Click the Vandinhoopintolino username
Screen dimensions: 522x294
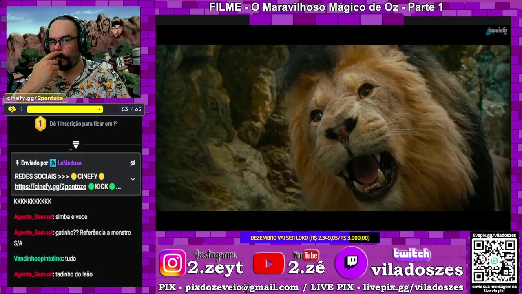click(x=38, y=258)
